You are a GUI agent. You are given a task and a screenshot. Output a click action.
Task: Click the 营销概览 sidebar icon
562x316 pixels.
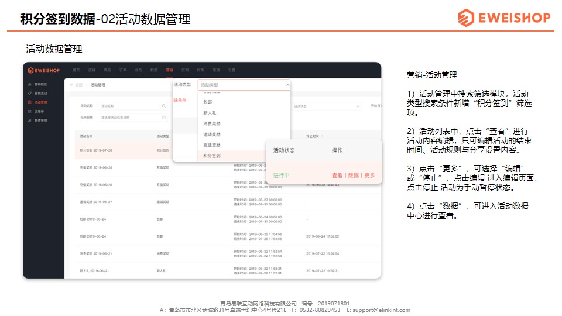(x=30, y=84)
